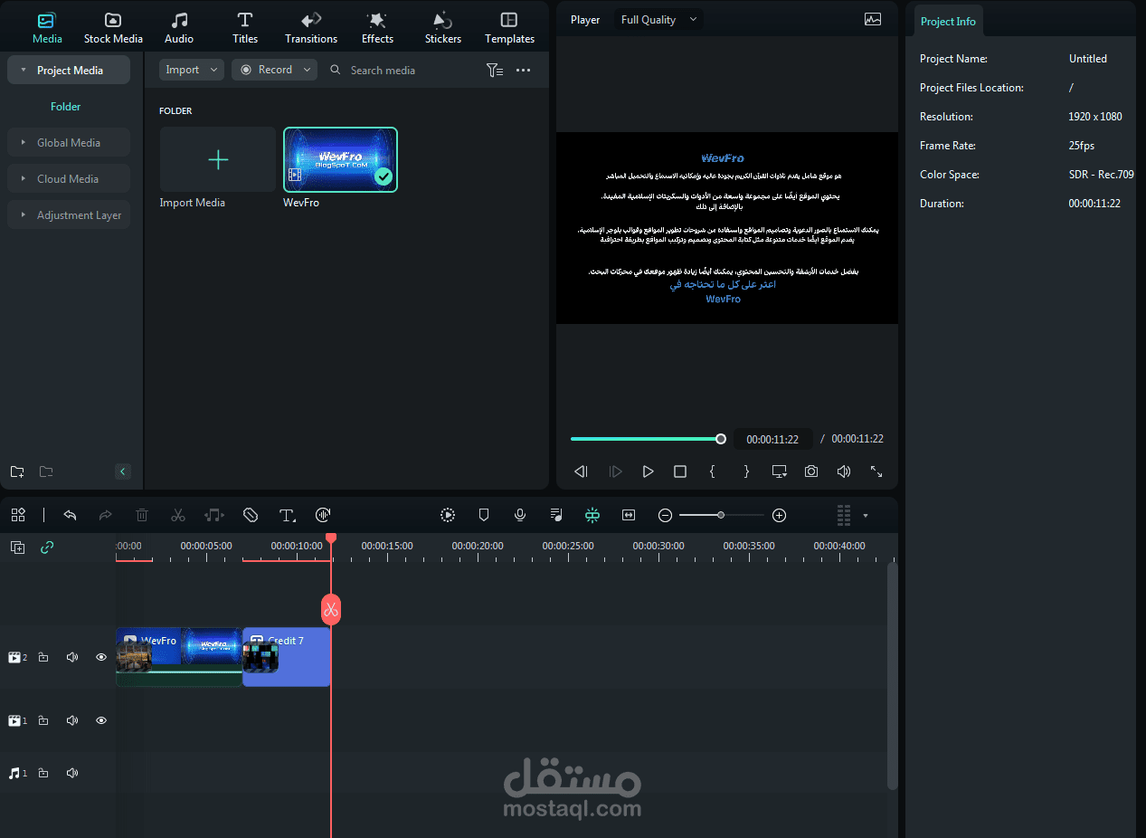Set mark in with left brace

click(x=713, y=471)
